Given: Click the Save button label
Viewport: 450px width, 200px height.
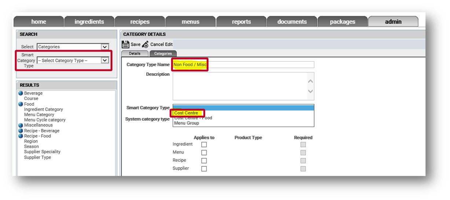Looking at the screenshot, I should point(135,44).
